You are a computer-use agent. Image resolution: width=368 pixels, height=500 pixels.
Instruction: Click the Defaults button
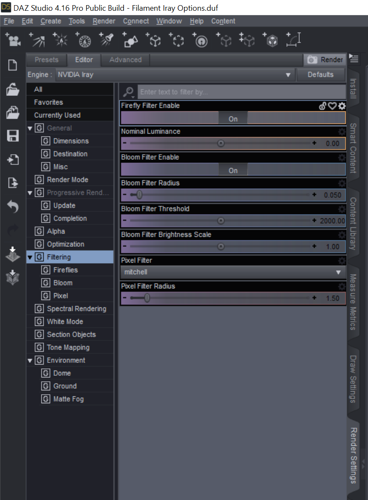pos(320,75)
